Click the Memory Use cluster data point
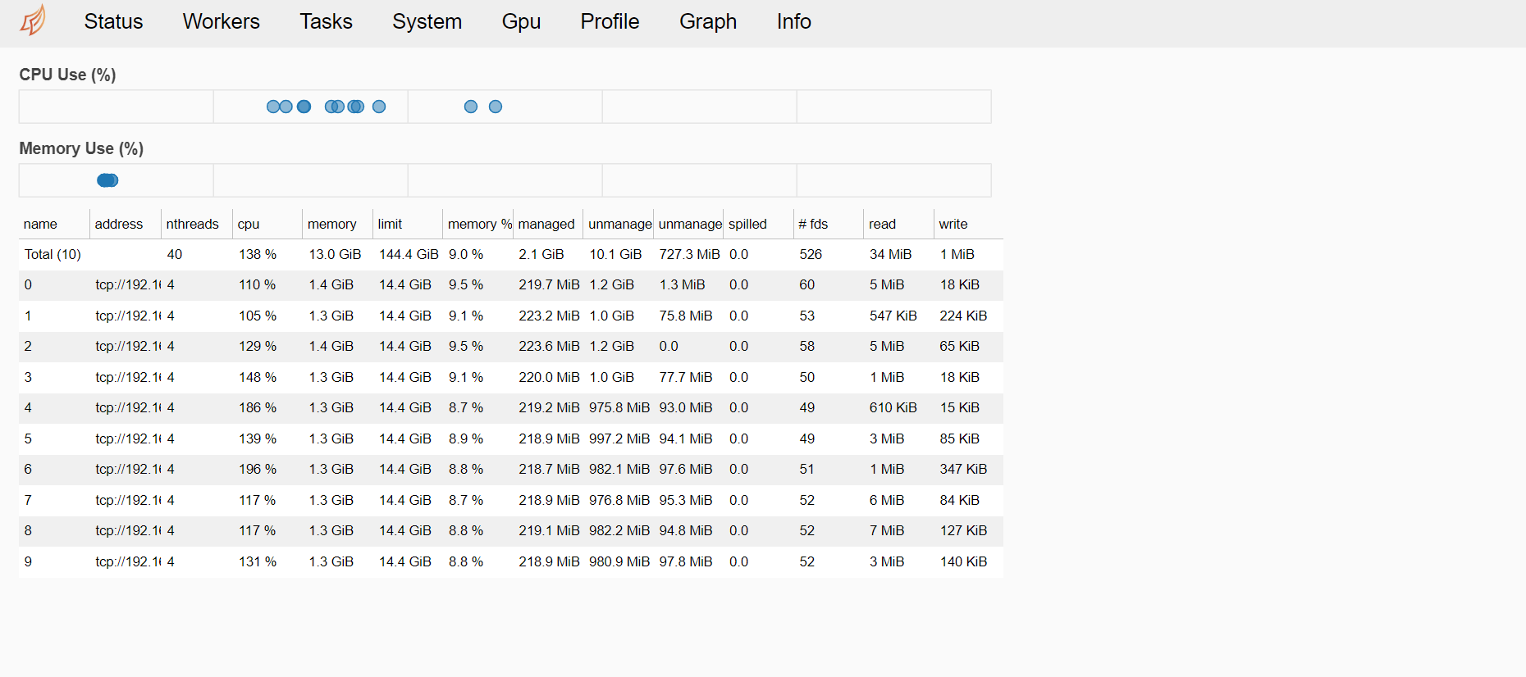 [x=107, y=180]
